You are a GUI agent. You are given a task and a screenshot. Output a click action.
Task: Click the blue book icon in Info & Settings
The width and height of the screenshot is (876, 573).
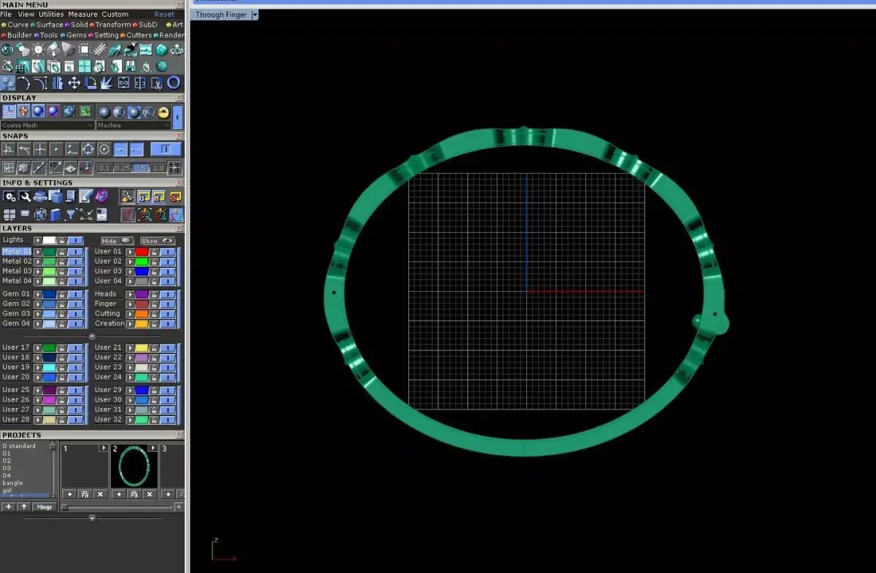pos(55,215)
